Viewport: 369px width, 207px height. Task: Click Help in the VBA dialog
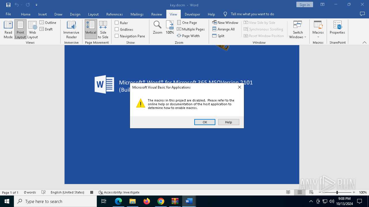pyautogui.click(x=229, y=122)
